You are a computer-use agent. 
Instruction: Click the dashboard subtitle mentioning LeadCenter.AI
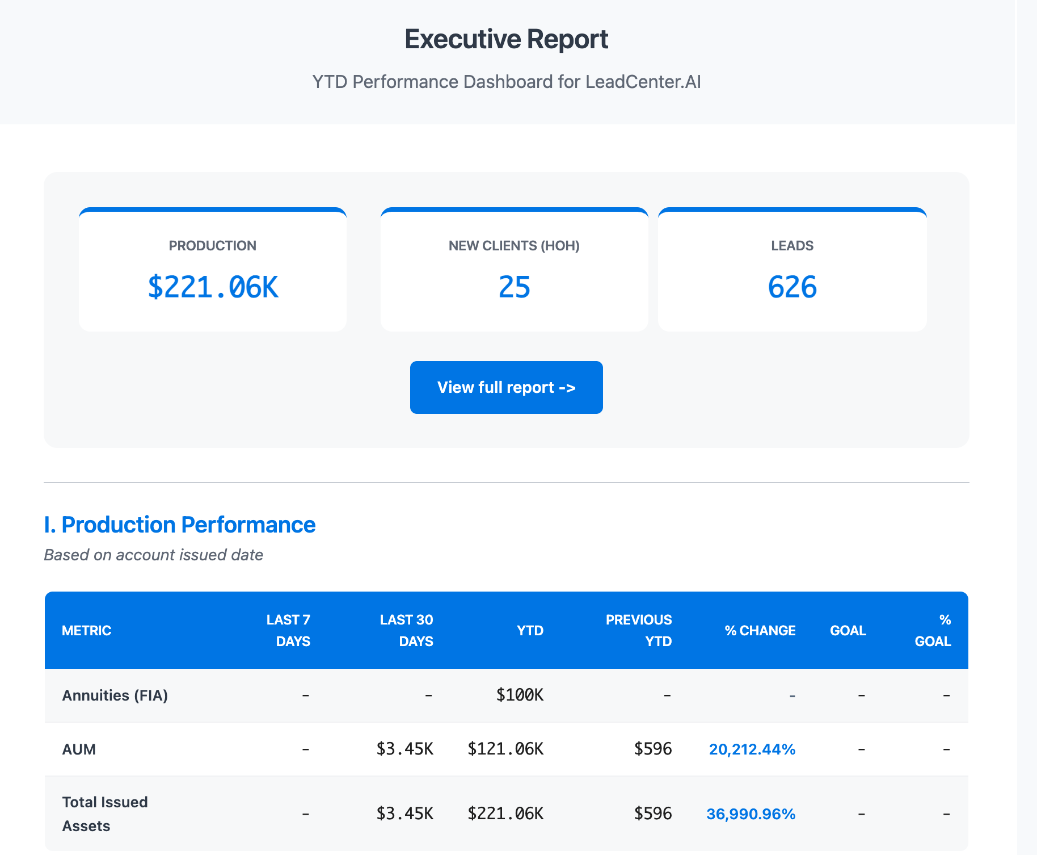[x=506, y=82]
